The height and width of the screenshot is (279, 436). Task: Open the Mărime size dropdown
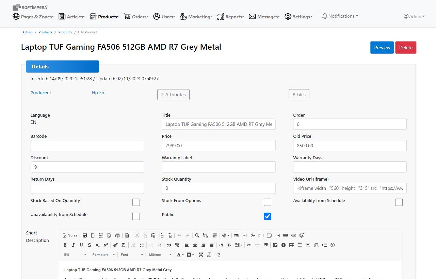(x=160, y=255)
